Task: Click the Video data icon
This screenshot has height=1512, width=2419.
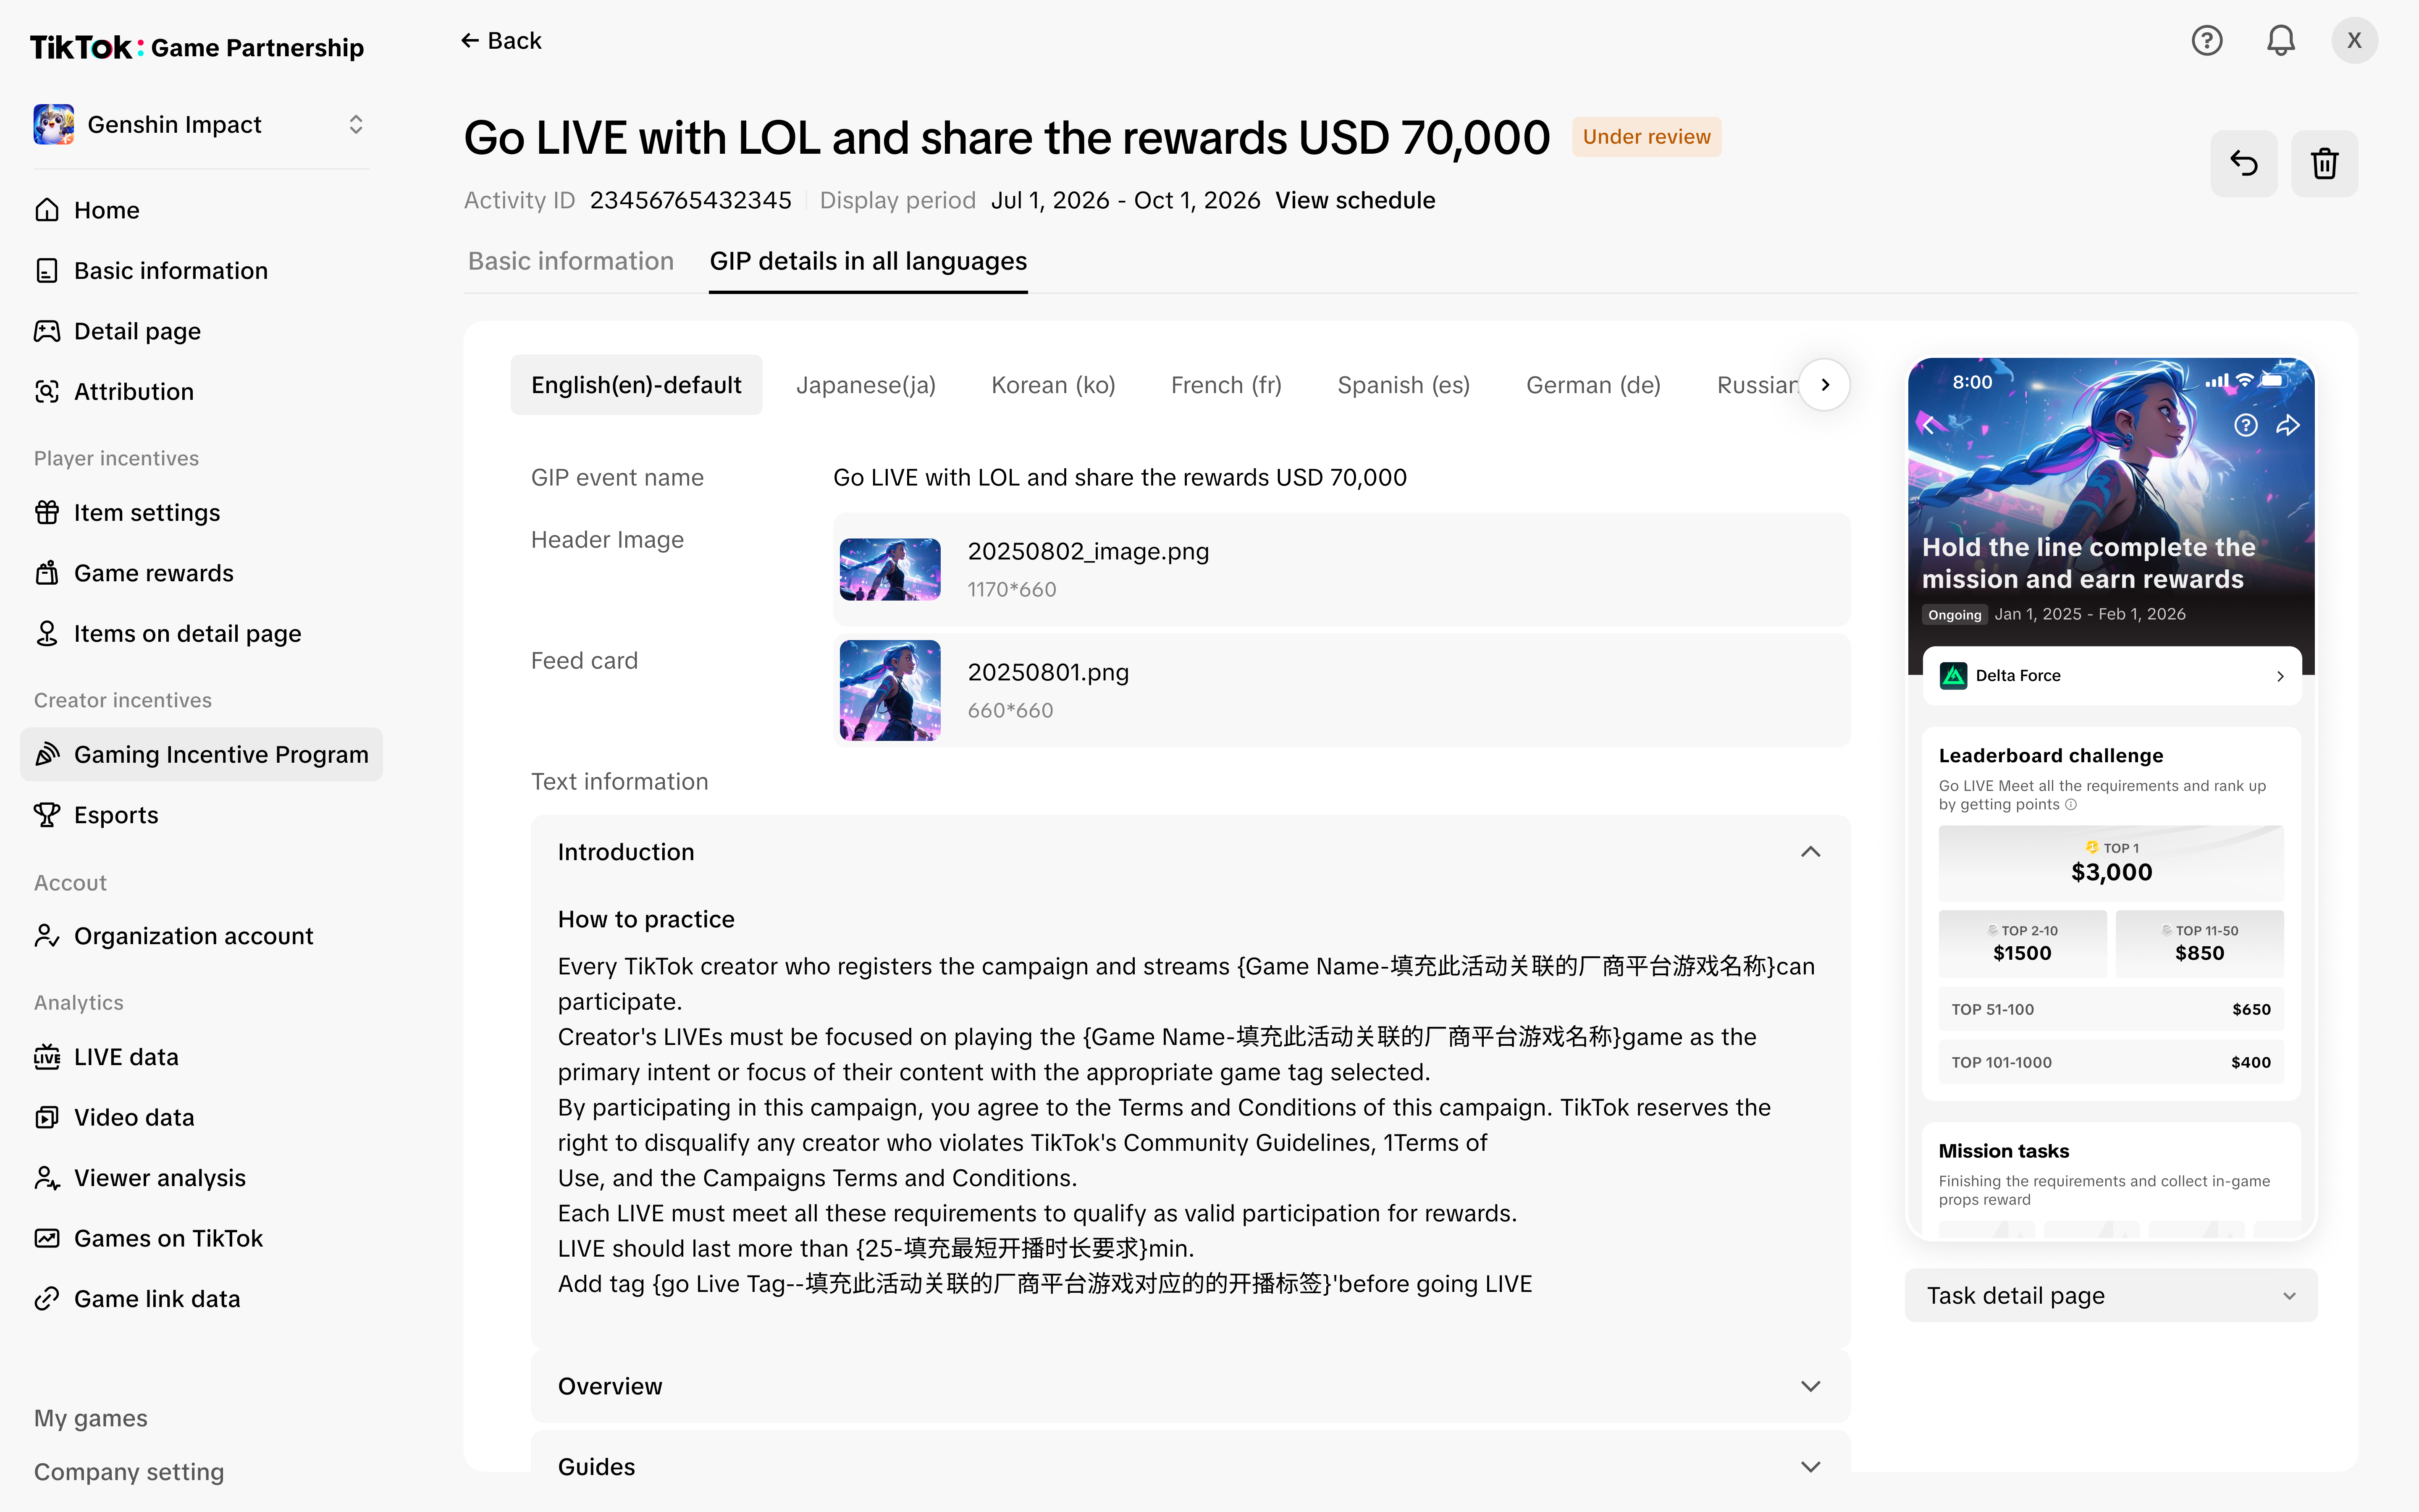Action: click(x=47, y=1117)
